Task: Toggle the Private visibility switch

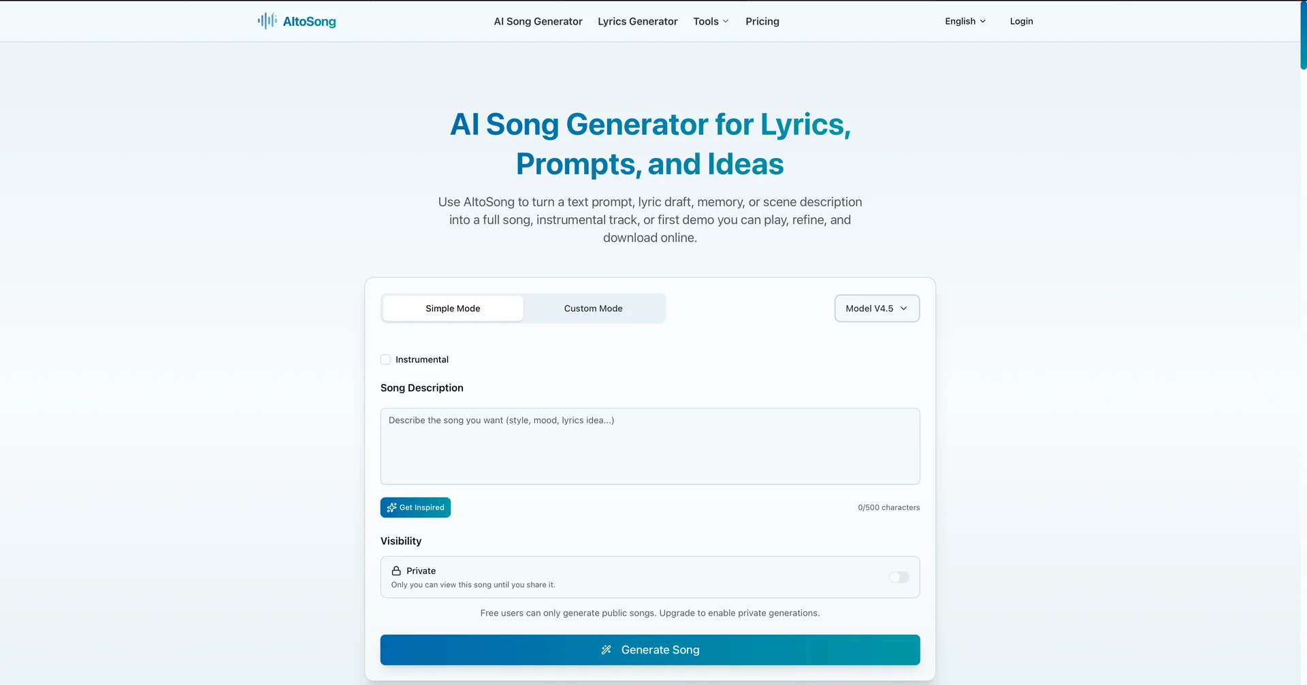Action: pyautogui.click(x=899, y=577)
